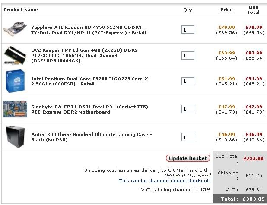Open the Antec 300 Ultimate Gaming Case name
Viewport: 267px width, 205px height.
[x=92, y=137]
